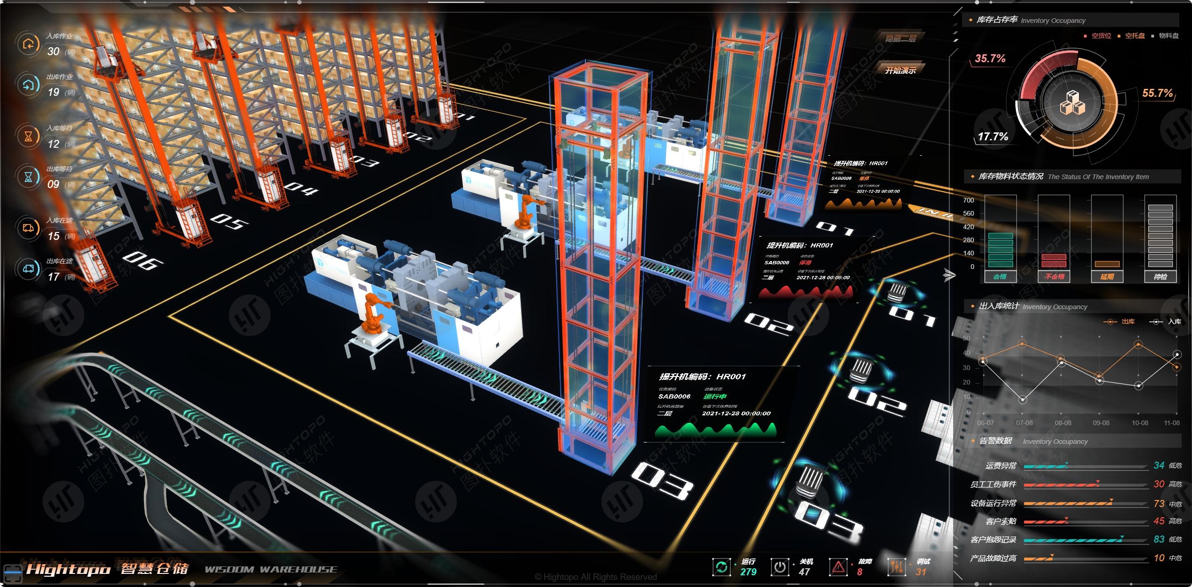Click the 关机 power-off icon

[779, 567]
